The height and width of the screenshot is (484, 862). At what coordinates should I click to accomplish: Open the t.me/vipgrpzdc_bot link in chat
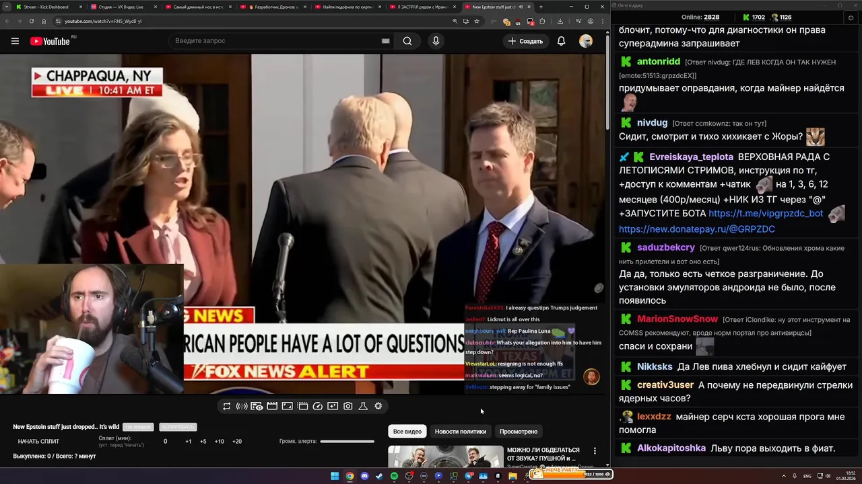coord(766,213)
